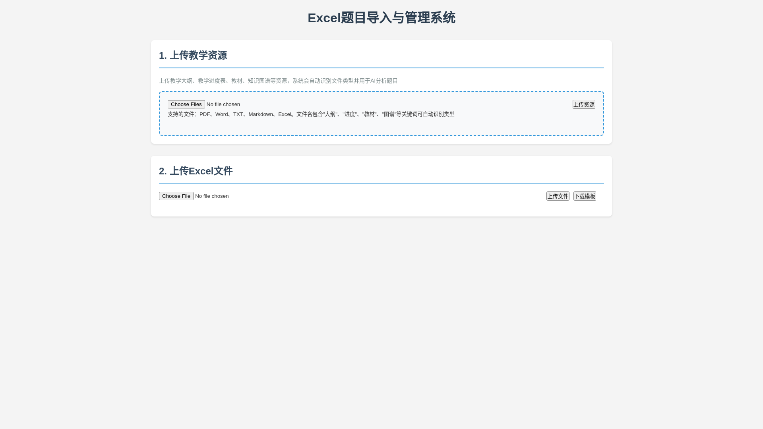Download the template via 下载模板 button
The height and width of the screenshot is (429, 763).
coord(585,196)
